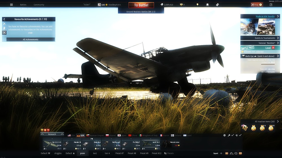Change the Ground Realistic Battles game mode
The image size is (282, 158).
pyautogui.click(x=141, y=12)
